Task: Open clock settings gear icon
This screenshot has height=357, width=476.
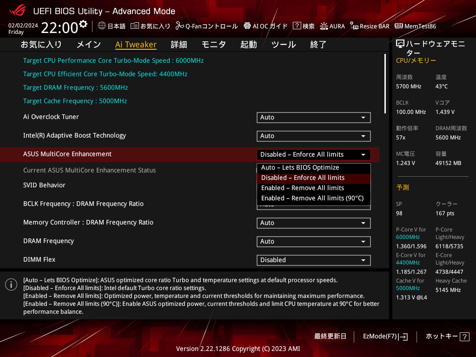Action: (83, 24)
